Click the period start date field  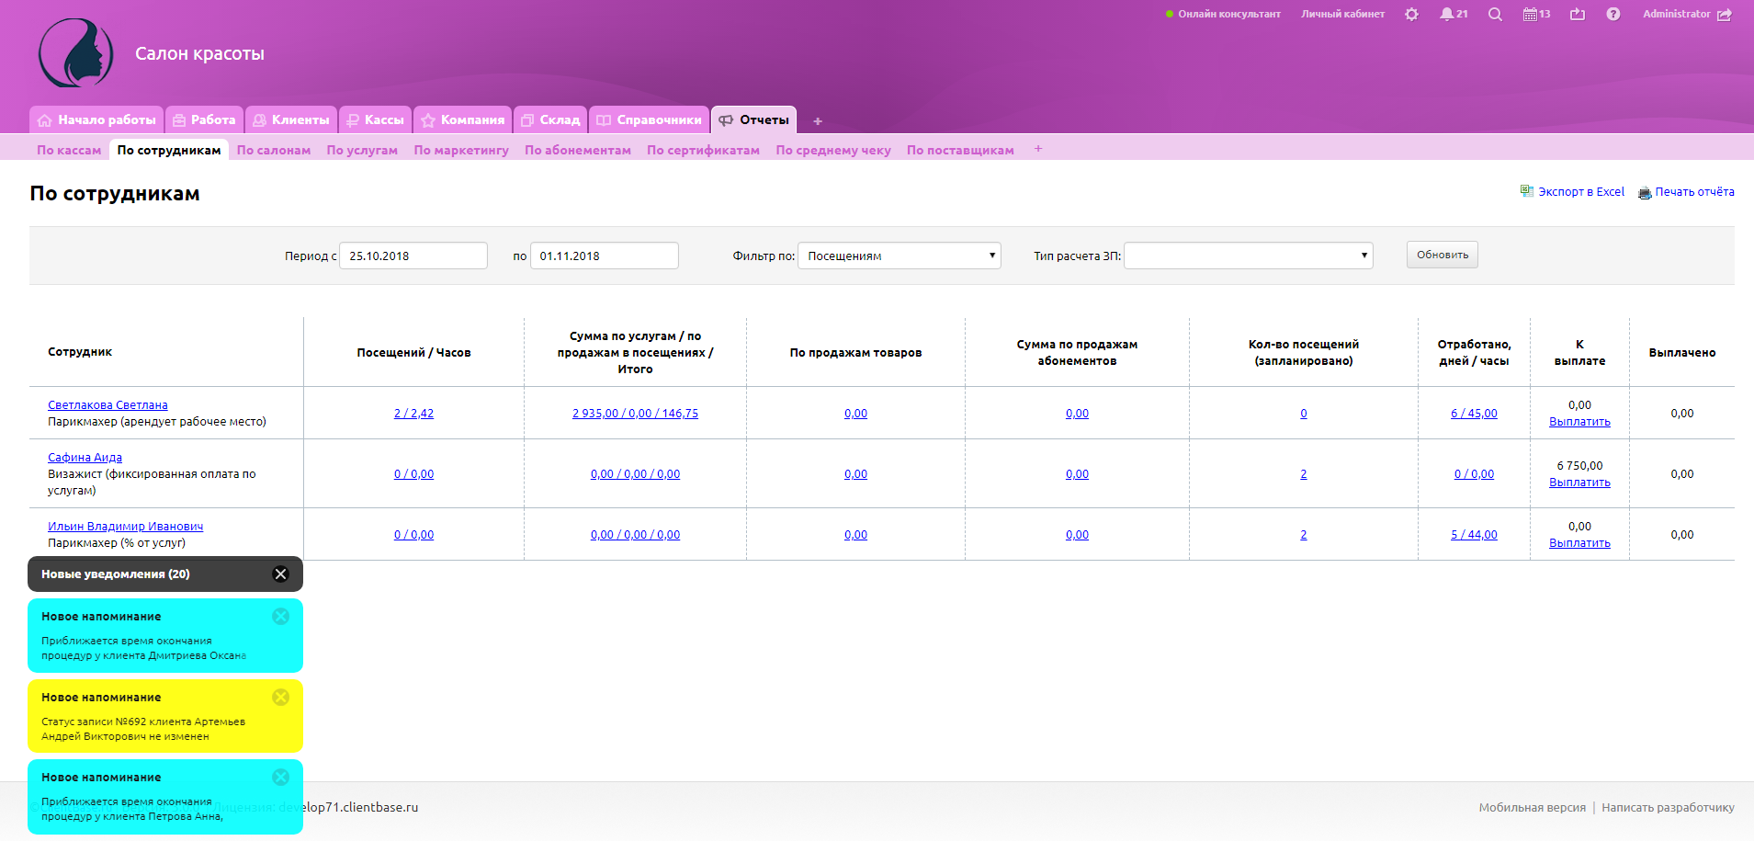click(x=413, y=256)
